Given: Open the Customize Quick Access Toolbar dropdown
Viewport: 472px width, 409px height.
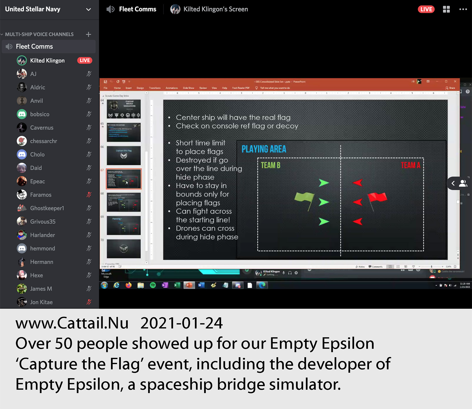Looking at the screenshot, I should coord(129,82).
